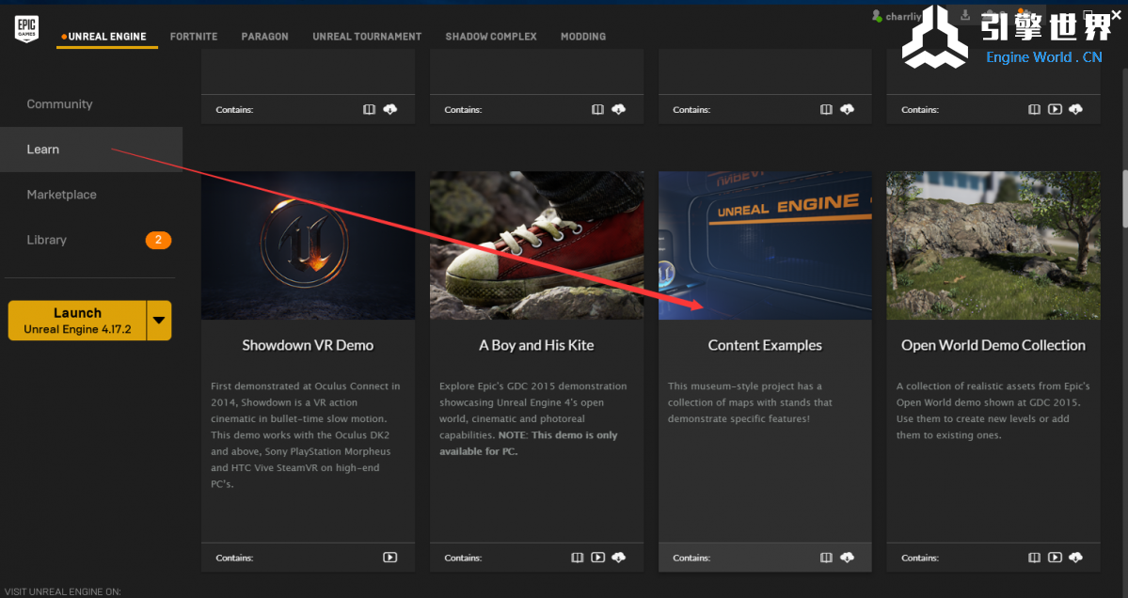The height and width of the screenshot is (598, 1128).
Task: Open the A Boy and His Kite title
Action: coord(536,346)
